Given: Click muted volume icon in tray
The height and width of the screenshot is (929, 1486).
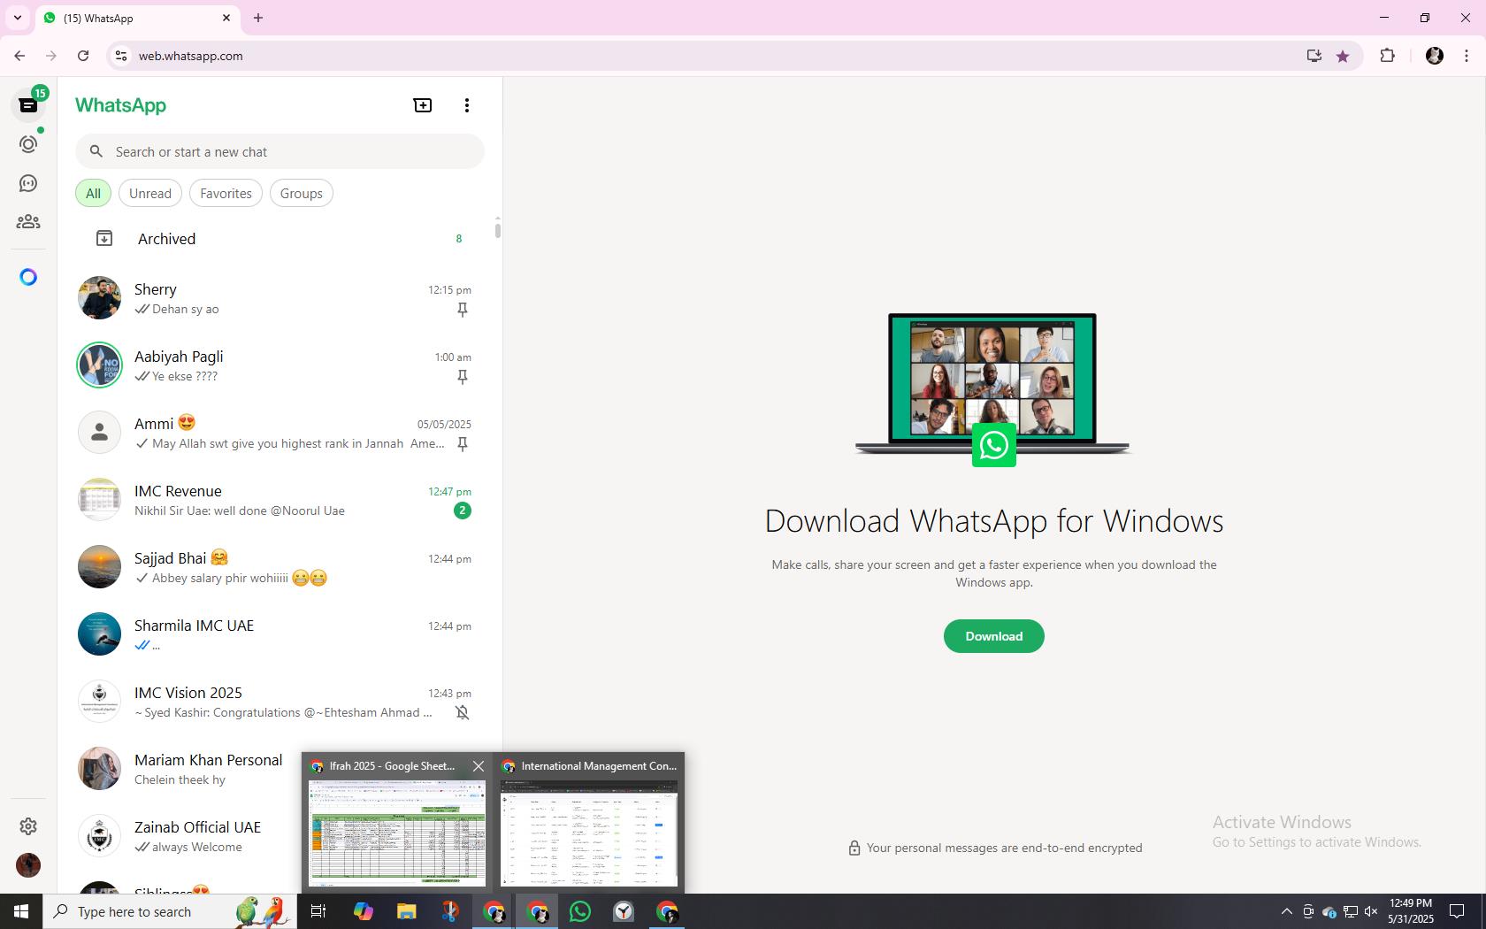Looking at the screenshot, I should click(x=1371, y=911).
